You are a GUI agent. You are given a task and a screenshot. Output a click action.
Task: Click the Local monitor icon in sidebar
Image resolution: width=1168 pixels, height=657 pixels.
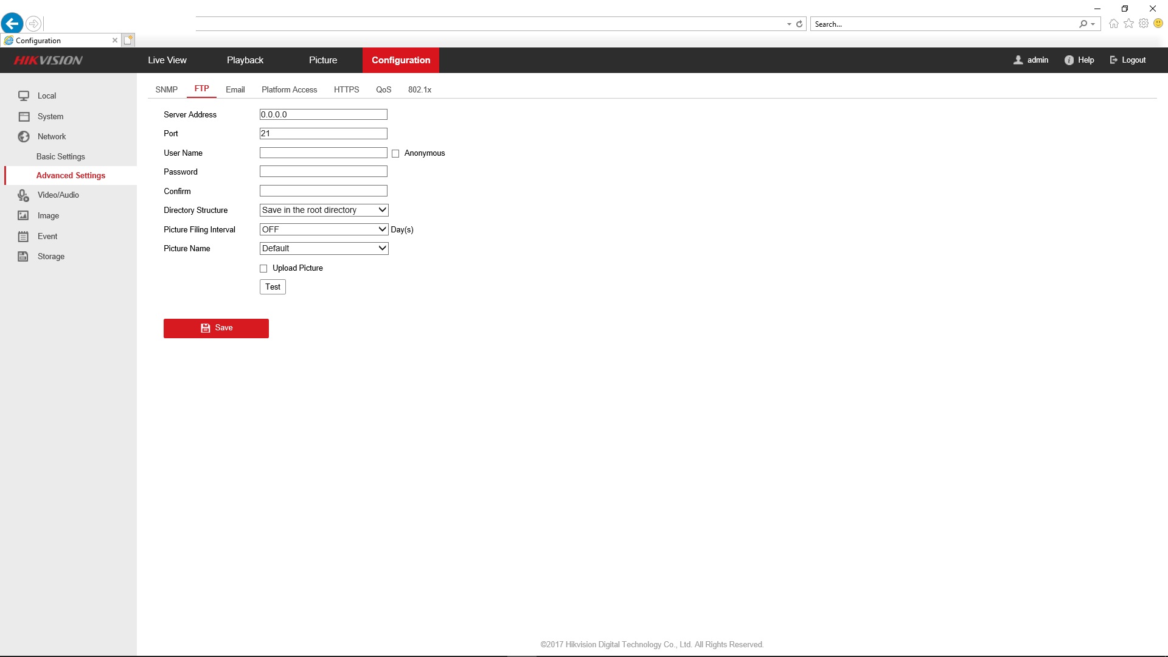[x=24, y=96]
